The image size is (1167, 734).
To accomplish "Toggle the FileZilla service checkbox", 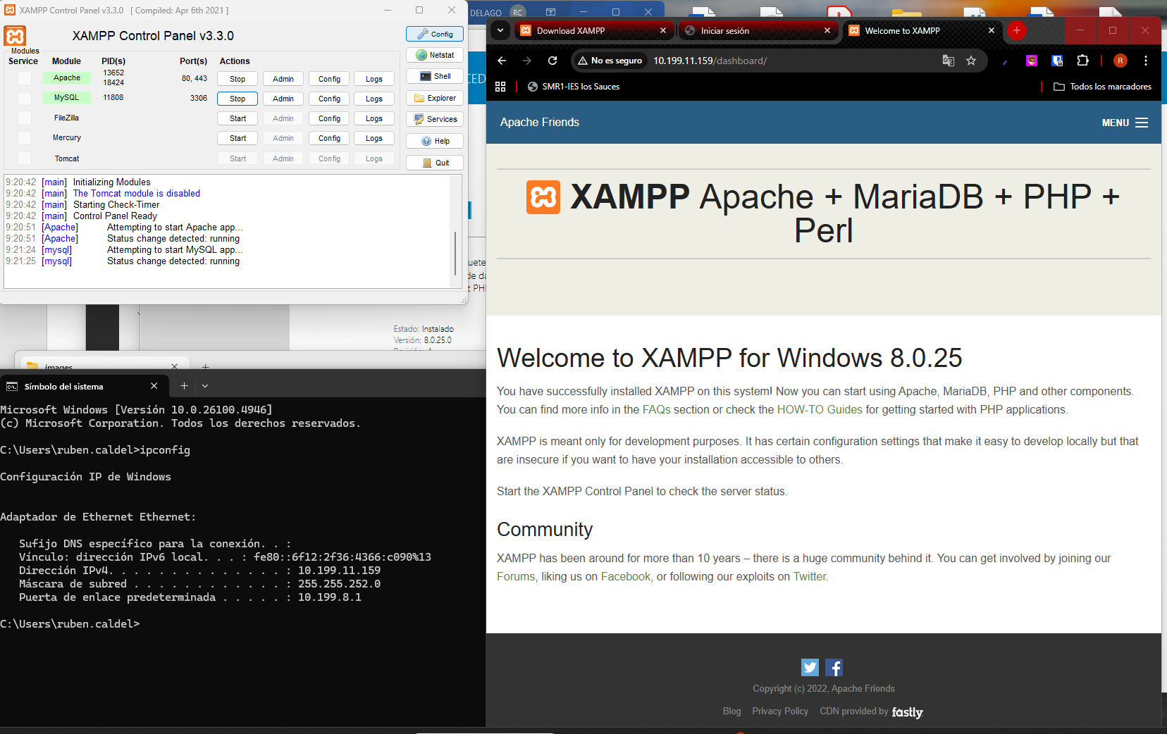I will (25, 118).
